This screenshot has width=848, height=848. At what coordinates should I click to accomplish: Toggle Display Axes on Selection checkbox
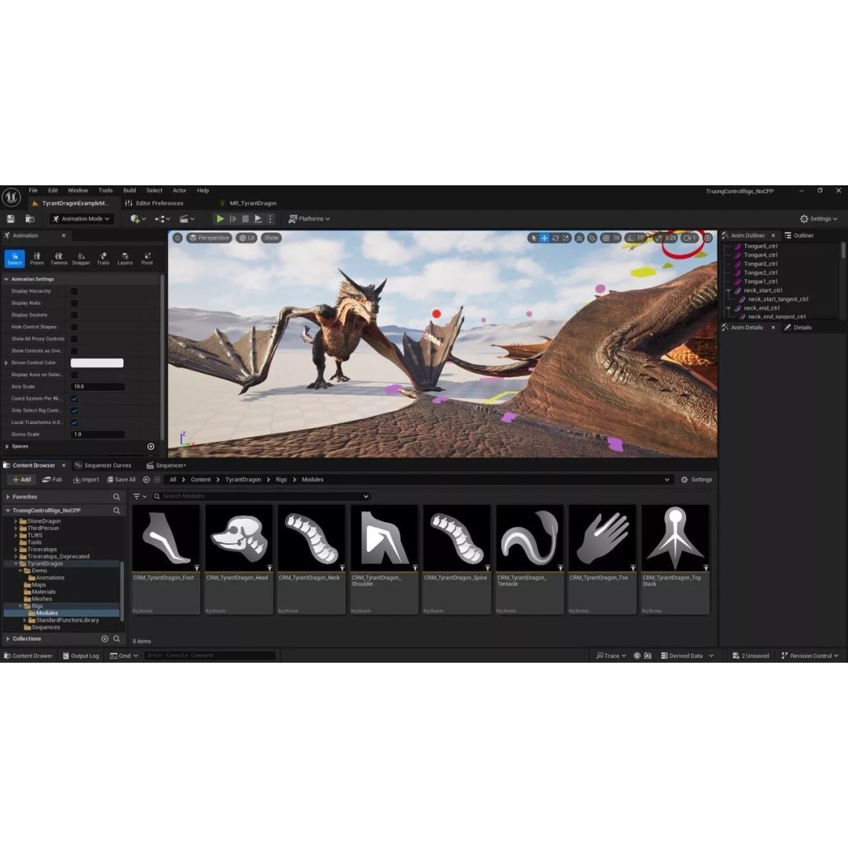point(74,375)
